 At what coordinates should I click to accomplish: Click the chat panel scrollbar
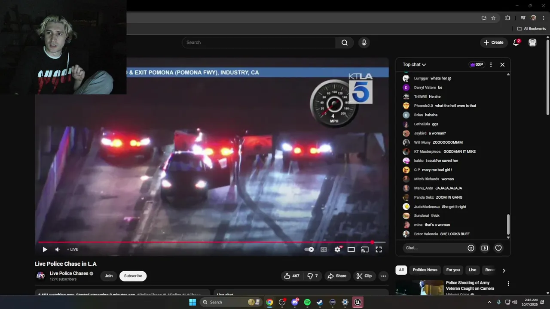click(x=508, y=224)
